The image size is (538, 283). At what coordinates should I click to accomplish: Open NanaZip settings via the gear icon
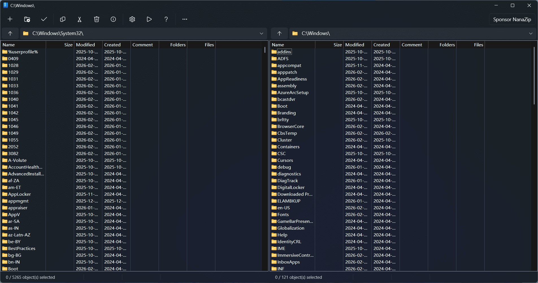tap(132, 19)
